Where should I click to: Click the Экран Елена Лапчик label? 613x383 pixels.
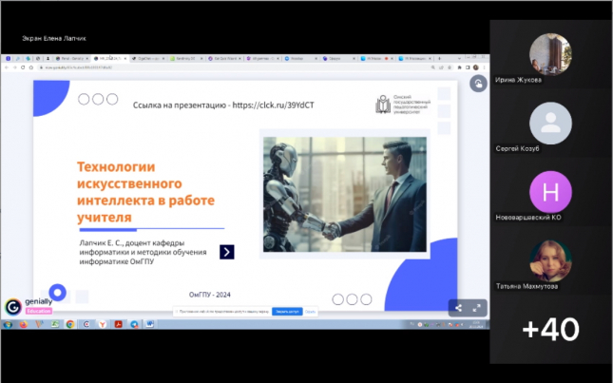[54, 38]
